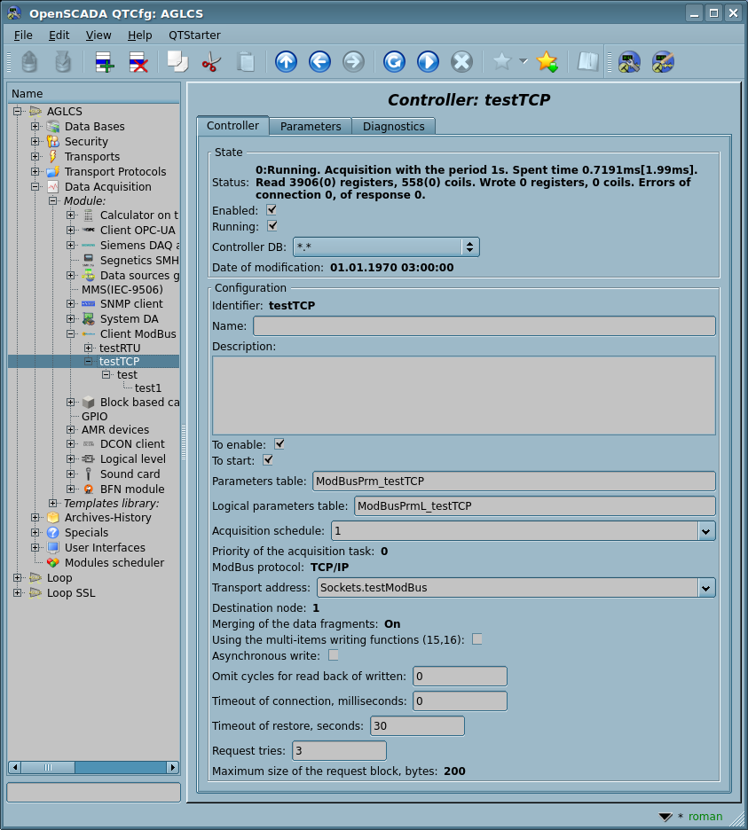Open the View menu
This screenshot has height=830, width=748.
pyautogui.click(x=98, y=35)
